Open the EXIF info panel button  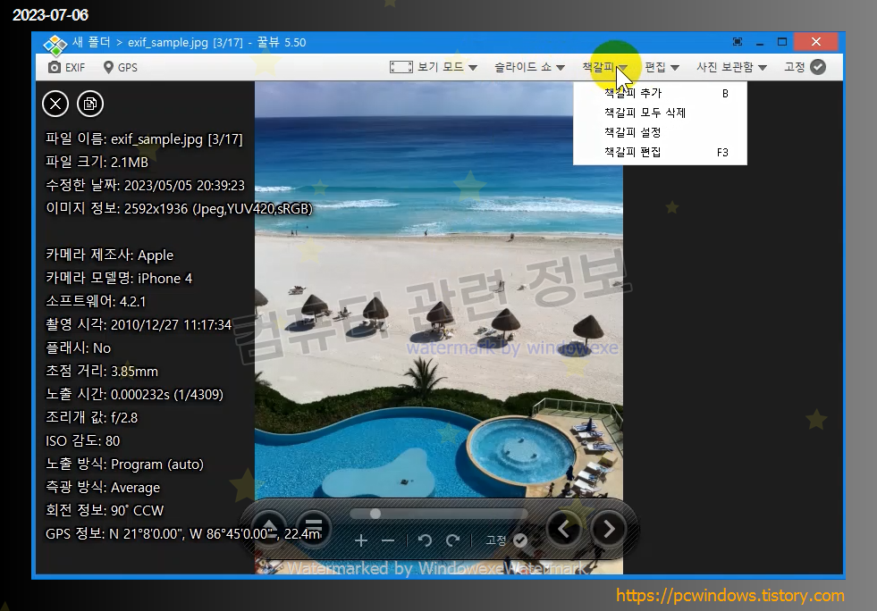[66, 67]
